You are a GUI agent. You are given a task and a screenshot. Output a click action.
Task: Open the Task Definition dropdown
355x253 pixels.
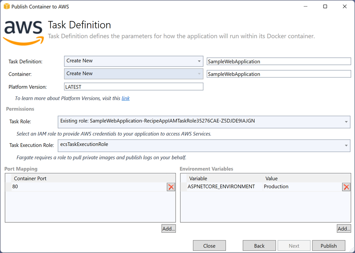tap(133, 61)
